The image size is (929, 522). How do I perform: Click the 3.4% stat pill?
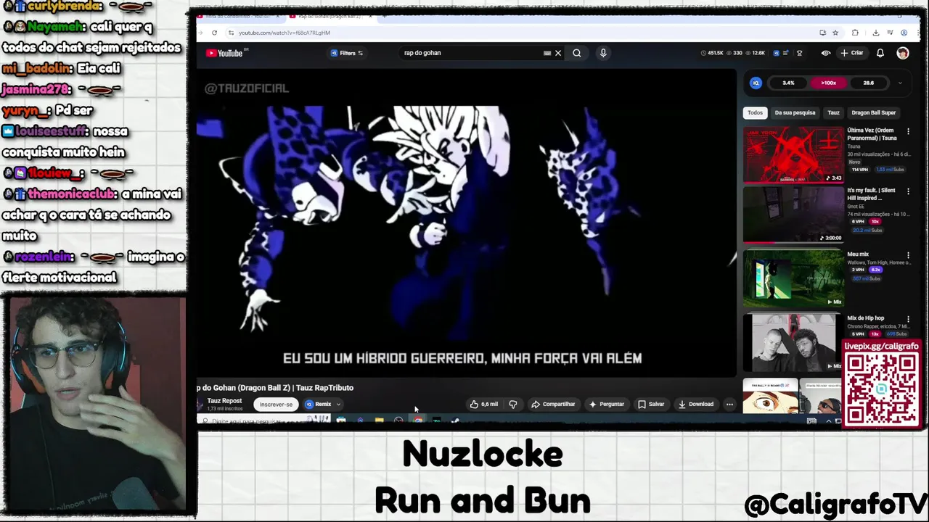[x=788, y=83]
